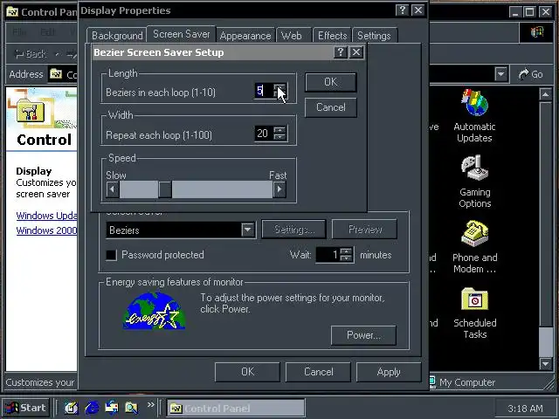Cancel the Bezier Screen Saver Setup

tap(330, 107)
